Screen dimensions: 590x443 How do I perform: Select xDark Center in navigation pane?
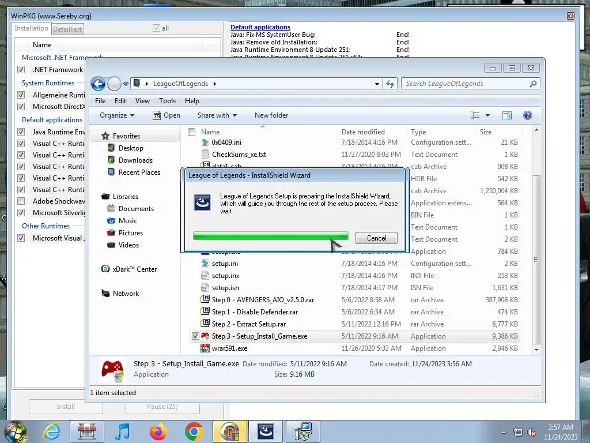(x=134, y=269)
